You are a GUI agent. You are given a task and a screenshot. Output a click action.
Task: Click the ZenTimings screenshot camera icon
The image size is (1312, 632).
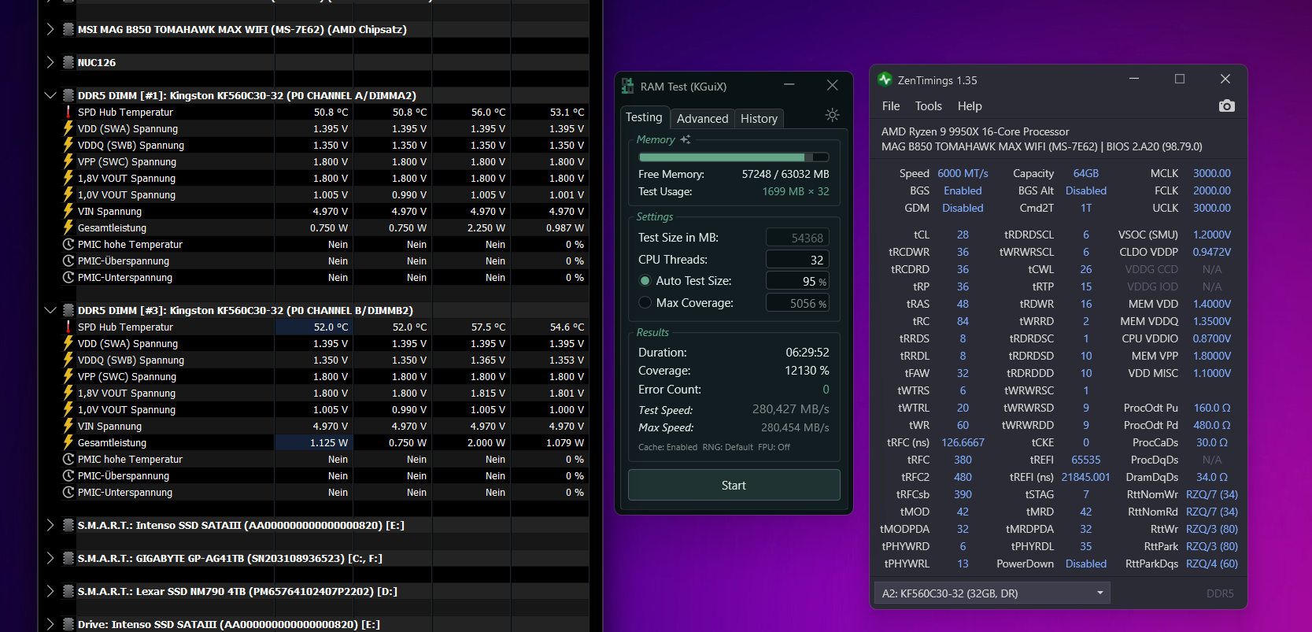coord(1226,105)
